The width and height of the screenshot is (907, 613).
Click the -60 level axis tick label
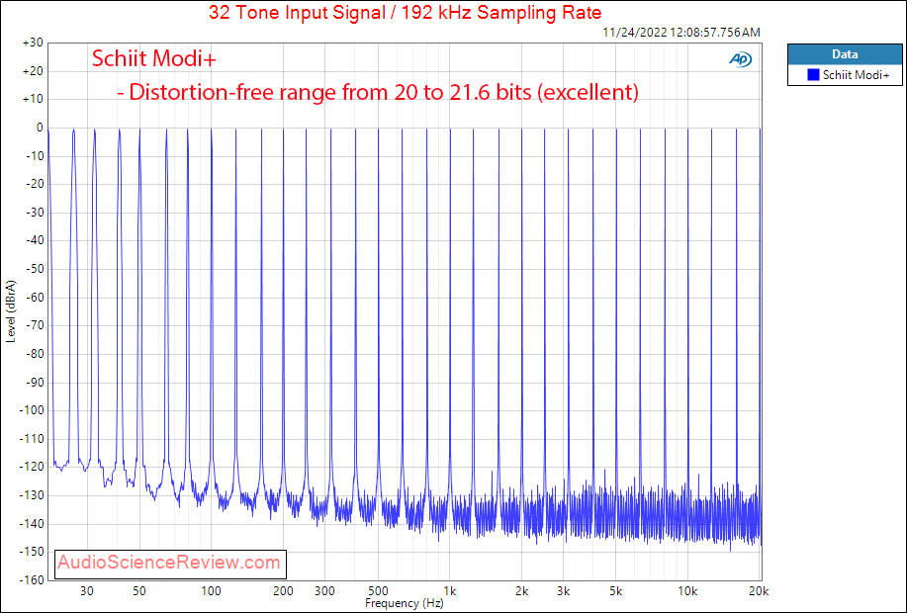point(34,298)
